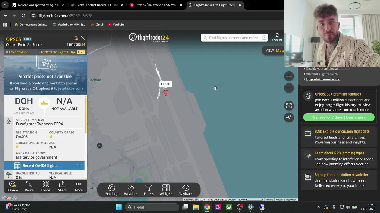Follow the OPS05 aircraft
This screenshot has width=380, height=213.
(x=46, y=187)
